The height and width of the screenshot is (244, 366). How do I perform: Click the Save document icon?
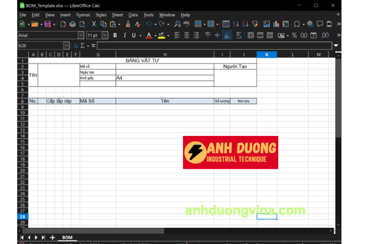tap(46, 24)
